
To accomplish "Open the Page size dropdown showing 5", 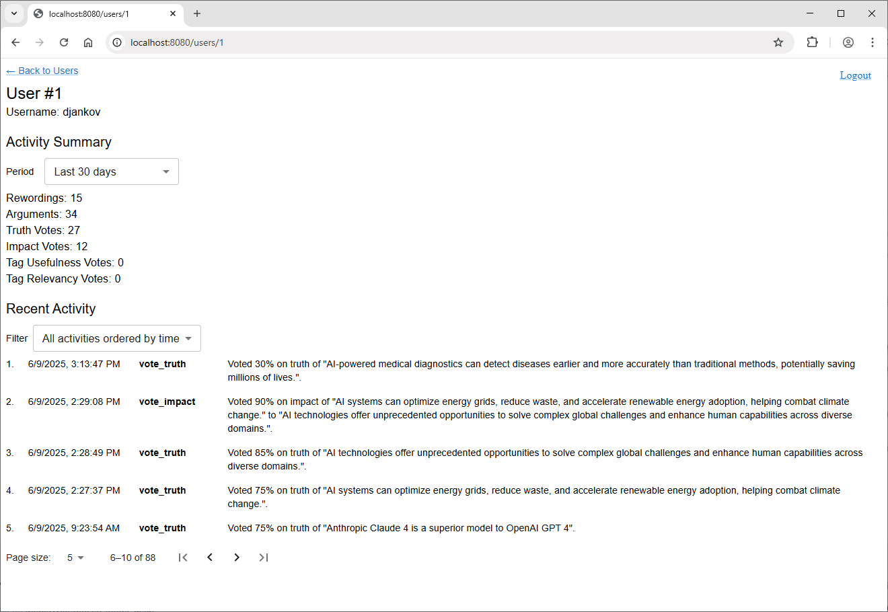I will point(75,558).
